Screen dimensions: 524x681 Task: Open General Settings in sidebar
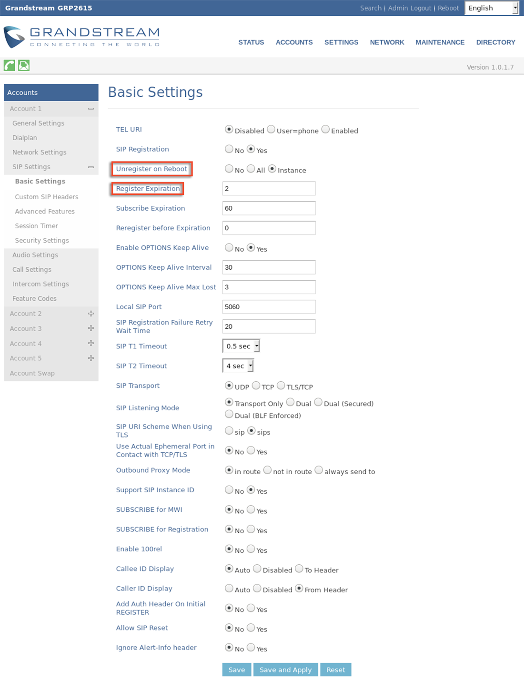[x=38, y=123]
